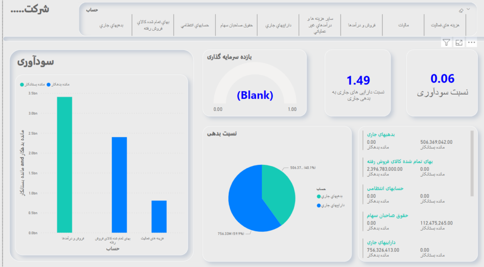Click the داراییهای جاری heading in the card list
Screen dimensions: 484x267
(381, 242)
